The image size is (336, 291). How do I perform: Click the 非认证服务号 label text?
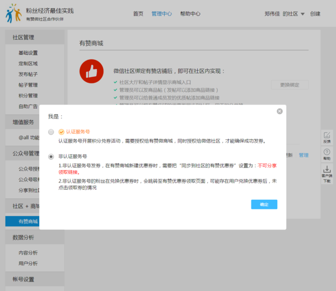coord(73,157)
